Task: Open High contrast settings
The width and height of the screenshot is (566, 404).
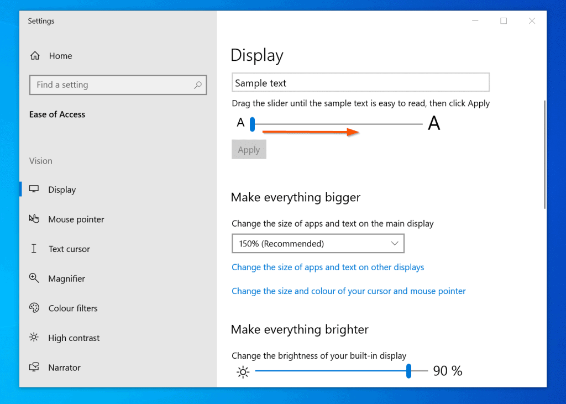Action: point(118,338)
